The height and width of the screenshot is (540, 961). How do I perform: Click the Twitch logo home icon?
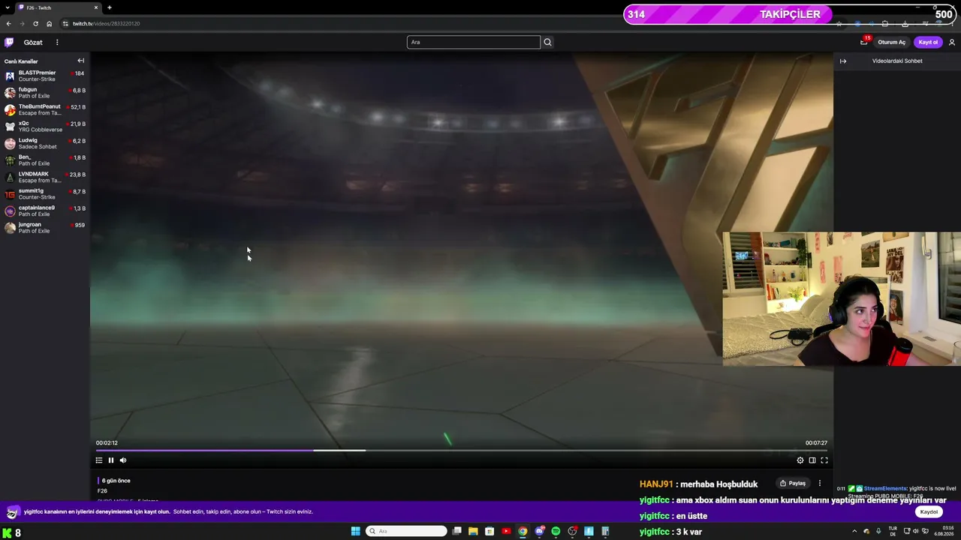(x=9, y=42)
